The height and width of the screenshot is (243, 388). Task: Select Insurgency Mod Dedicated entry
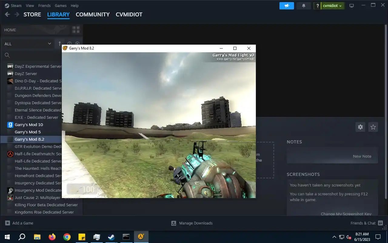[x=34, y=190]
